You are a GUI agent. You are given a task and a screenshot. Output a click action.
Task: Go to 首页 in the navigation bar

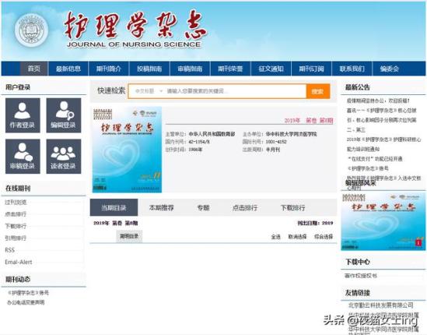click(x=33, y=69)
